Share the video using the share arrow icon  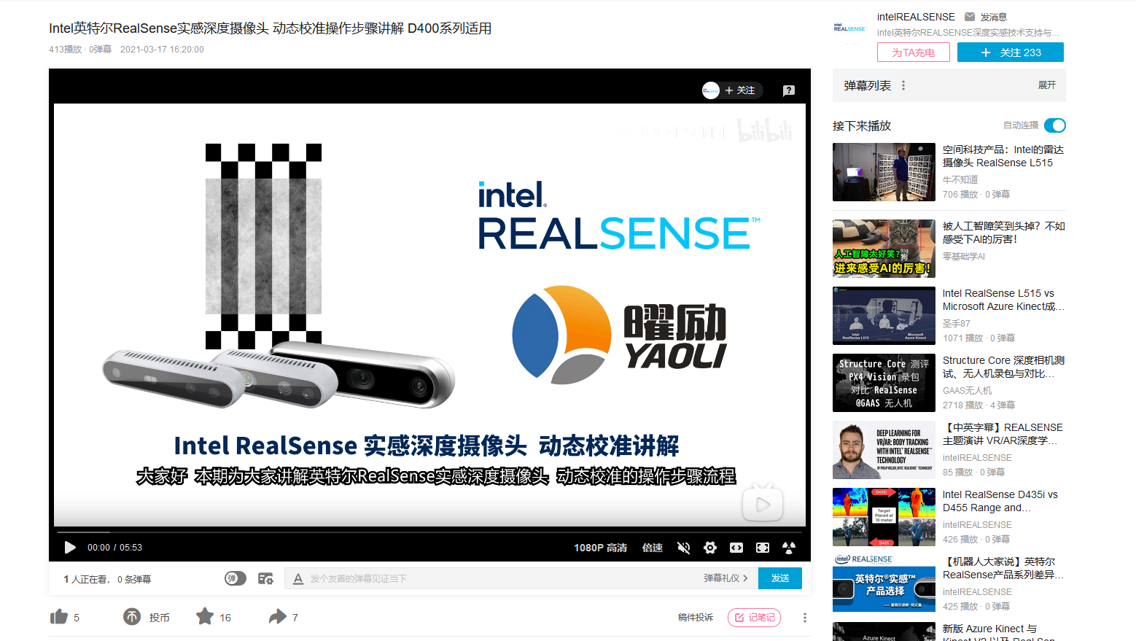coord(276,616)
